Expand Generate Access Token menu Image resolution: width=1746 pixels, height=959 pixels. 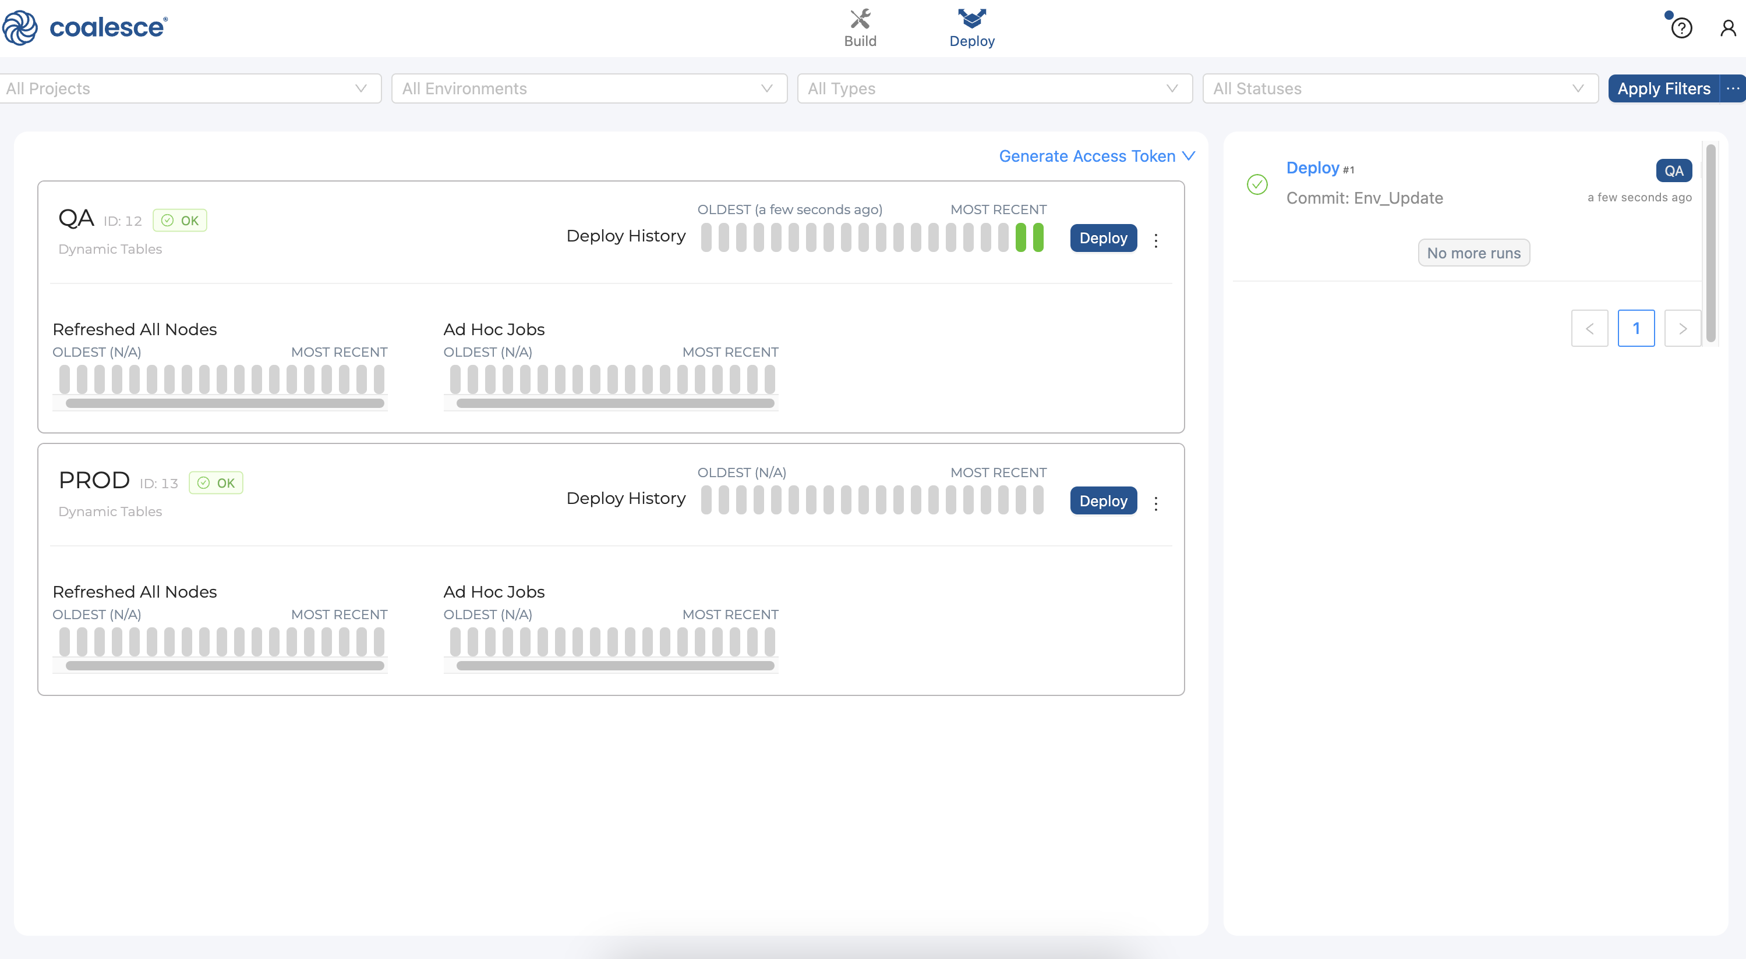pyautogui.click(x=1096, y=157)
